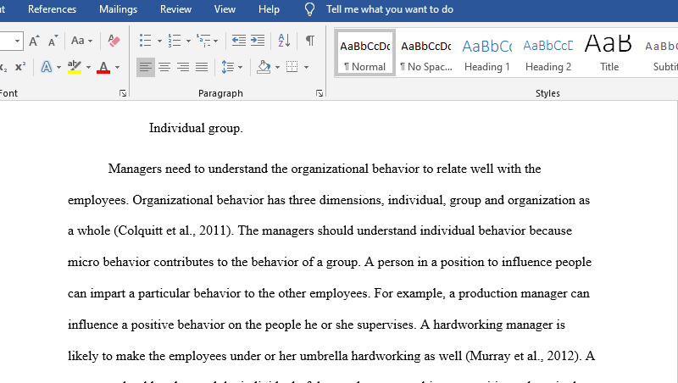678x383 pixels.
Task: Click the text 'Individual group.'
Action: click(196, 129)
